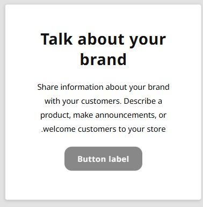This screenshot has height=207, width=203.
Task: Click the word "announcements" in the paragraph
Action: pyautogui.click(x=126, y=115)
